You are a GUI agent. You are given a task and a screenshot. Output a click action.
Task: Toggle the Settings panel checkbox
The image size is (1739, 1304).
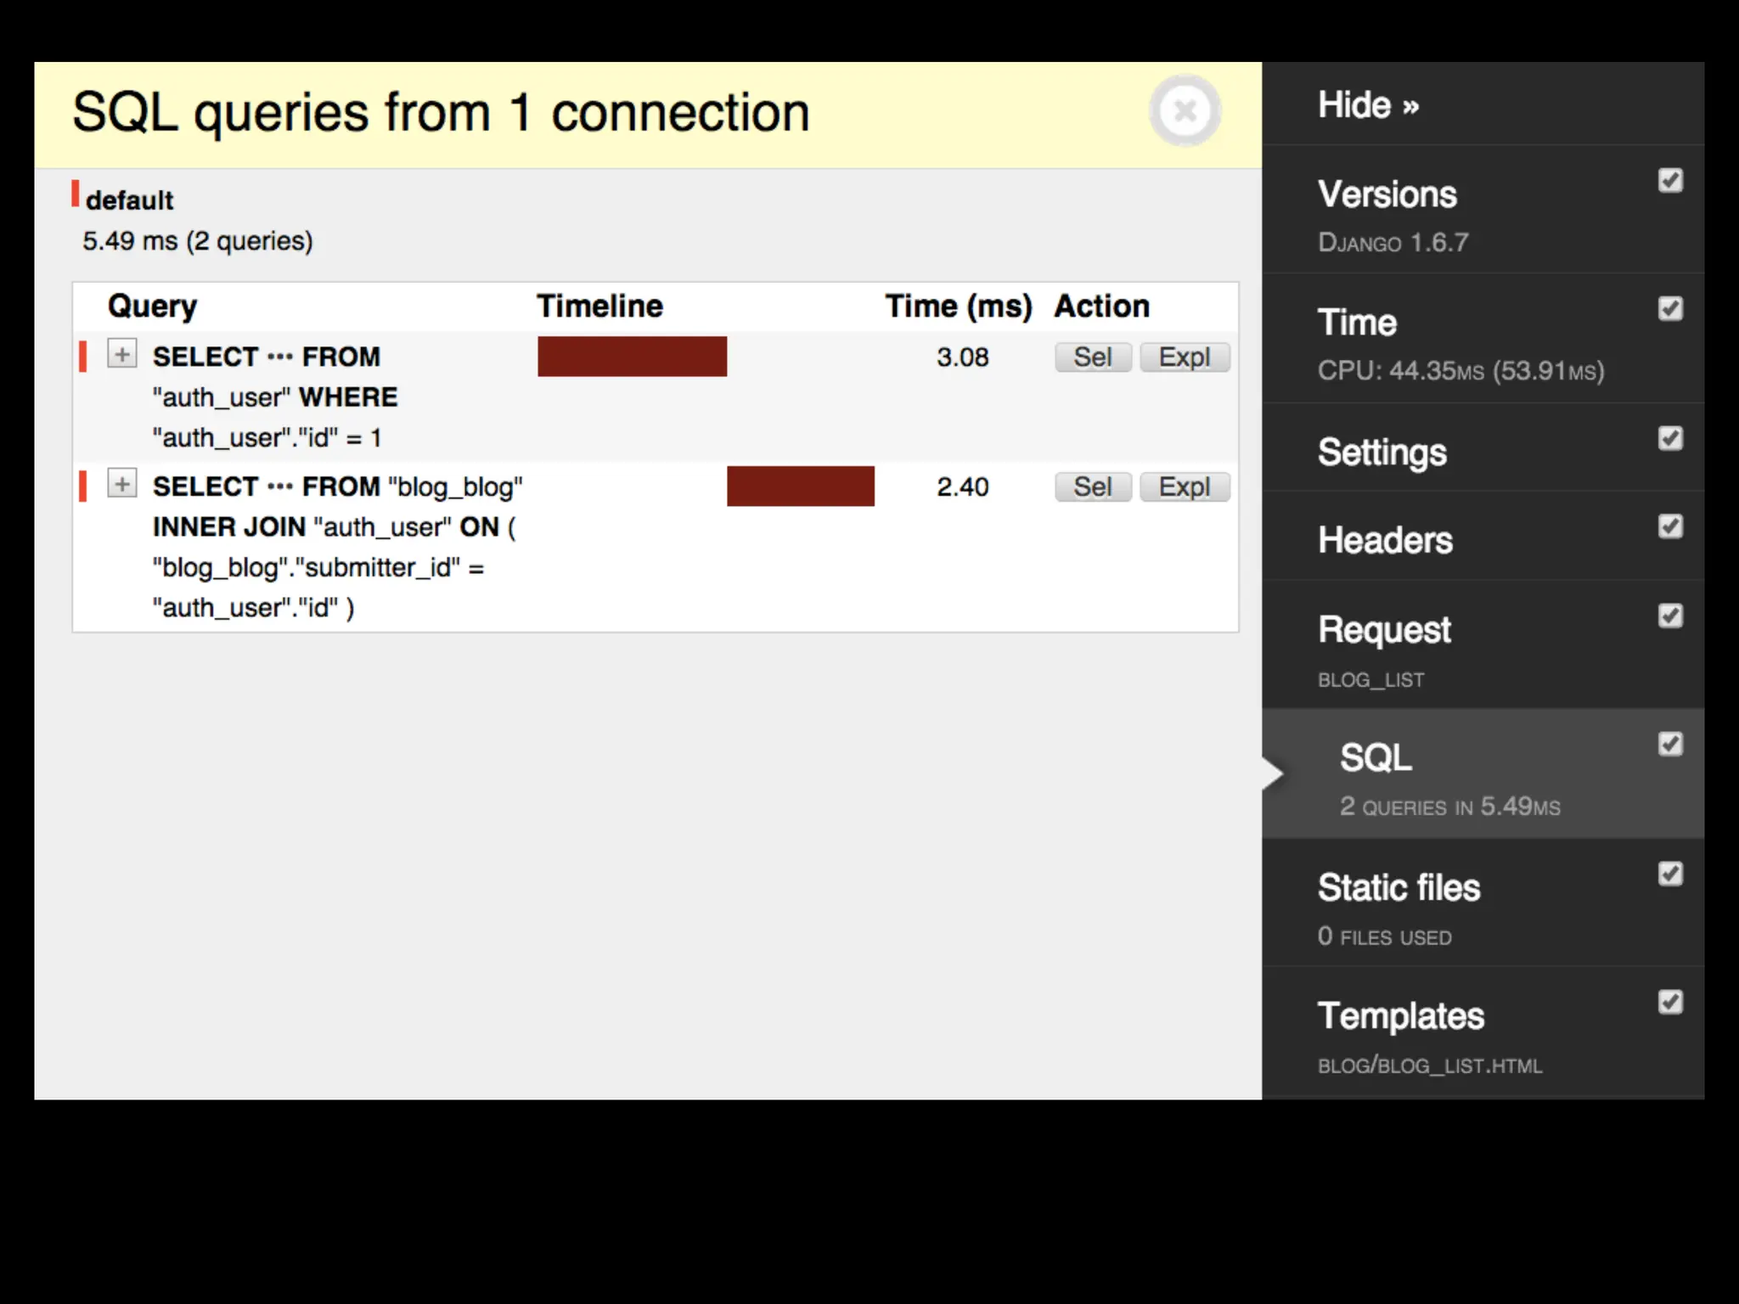(1670, 438)
